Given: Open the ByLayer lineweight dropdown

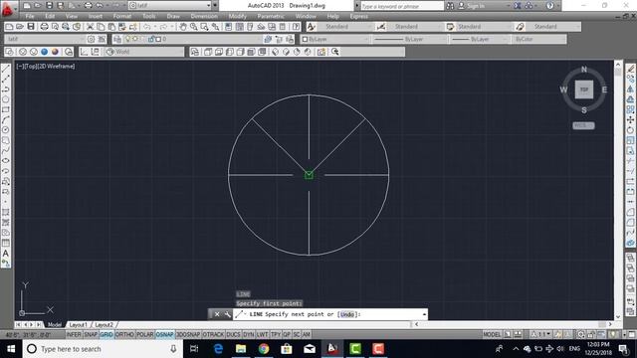Looking at the screenshot, I should coord(480,39).
